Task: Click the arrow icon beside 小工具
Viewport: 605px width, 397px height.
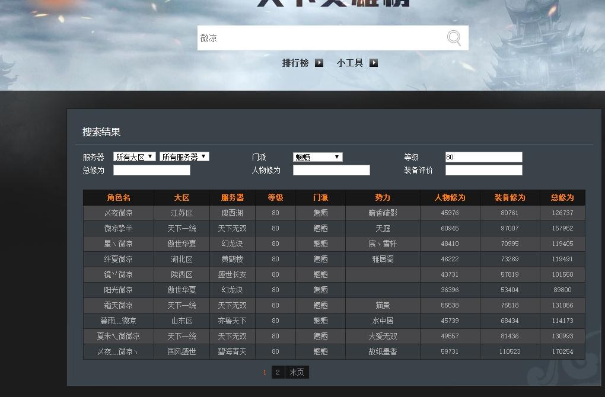Action: (374, 63)
